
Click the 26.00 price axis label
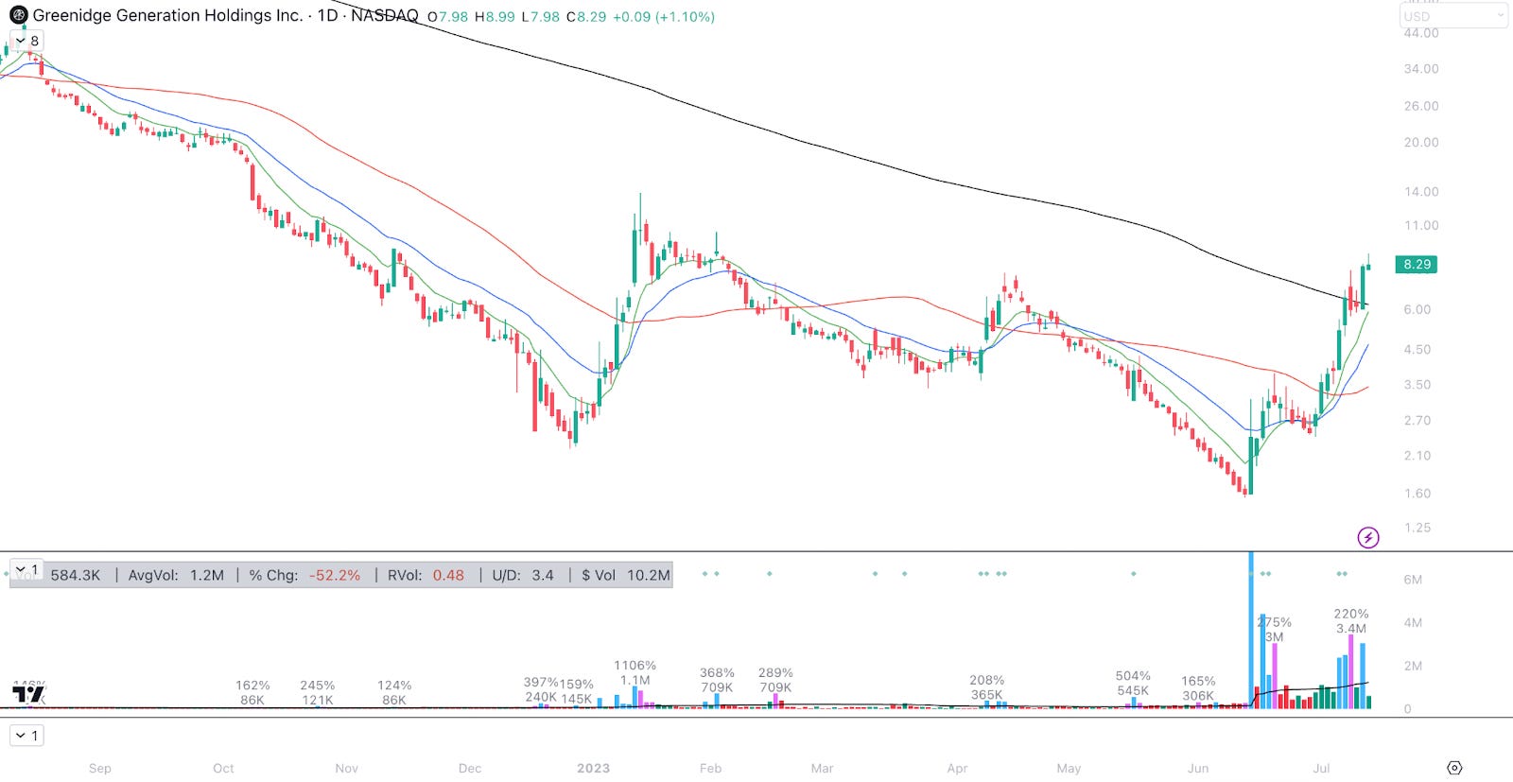click(1421, 106)
